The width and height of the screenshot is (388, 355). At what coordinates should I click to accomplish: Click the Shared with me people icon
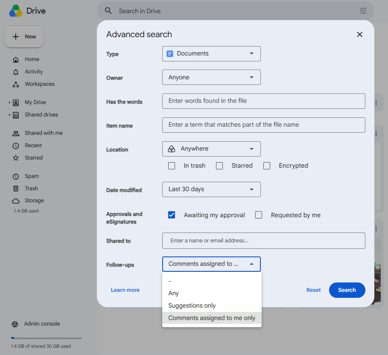point(16,134)
